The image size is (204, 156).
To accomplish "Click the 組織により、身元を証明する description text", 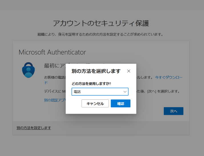I will click(x=100, y=34).
